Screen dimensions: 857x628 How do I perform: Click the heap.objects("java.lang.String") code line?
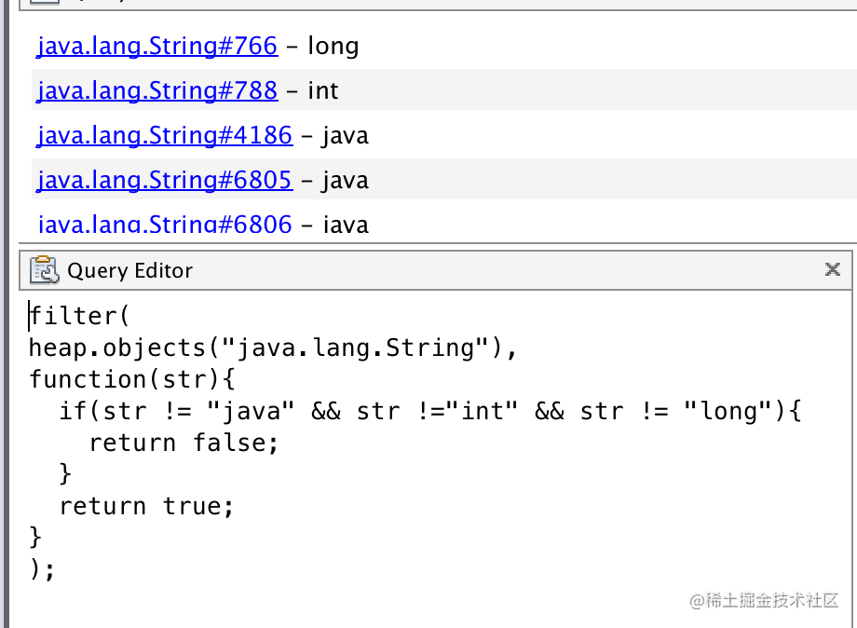(x=272, y=348)
